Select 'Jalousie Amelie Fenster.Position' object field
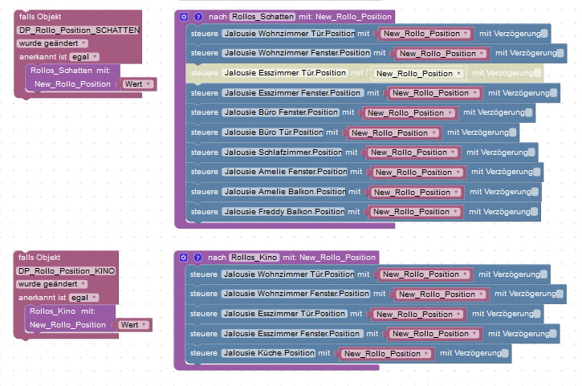Viewport: 582px width, 386px height. 285,172
